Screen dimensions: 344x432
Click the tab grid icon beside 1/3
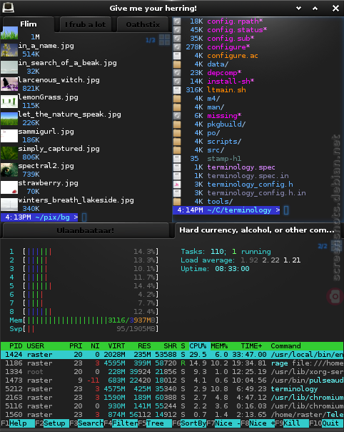164,39
